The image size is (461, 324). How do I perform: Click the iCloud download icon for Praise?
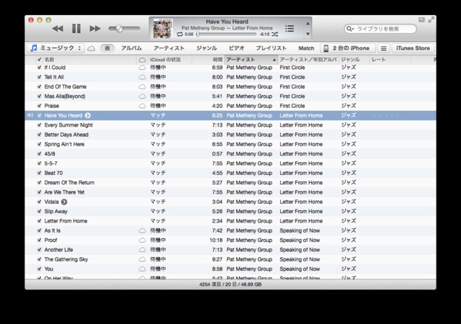pos(142,106)
